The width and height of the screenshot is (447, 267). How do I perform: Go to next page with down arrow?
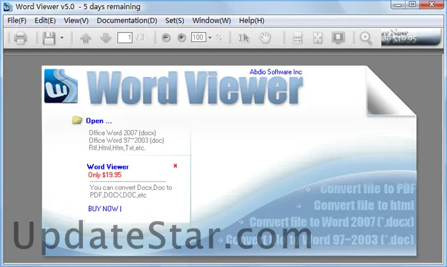click(105, 38)
